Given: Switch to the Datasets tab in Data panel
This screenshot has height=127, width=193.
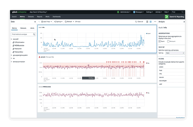Looking at the screenshot, I should click(23, 28).
